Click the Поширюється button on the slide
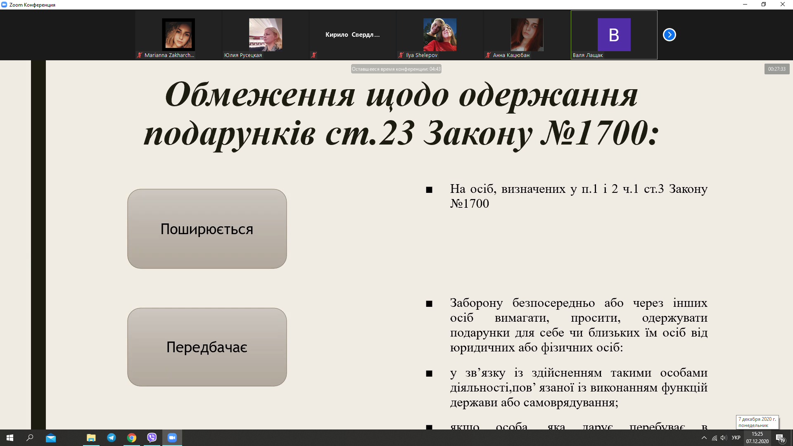The height and width of the screenshot is (446, 793). coord(207,229)
